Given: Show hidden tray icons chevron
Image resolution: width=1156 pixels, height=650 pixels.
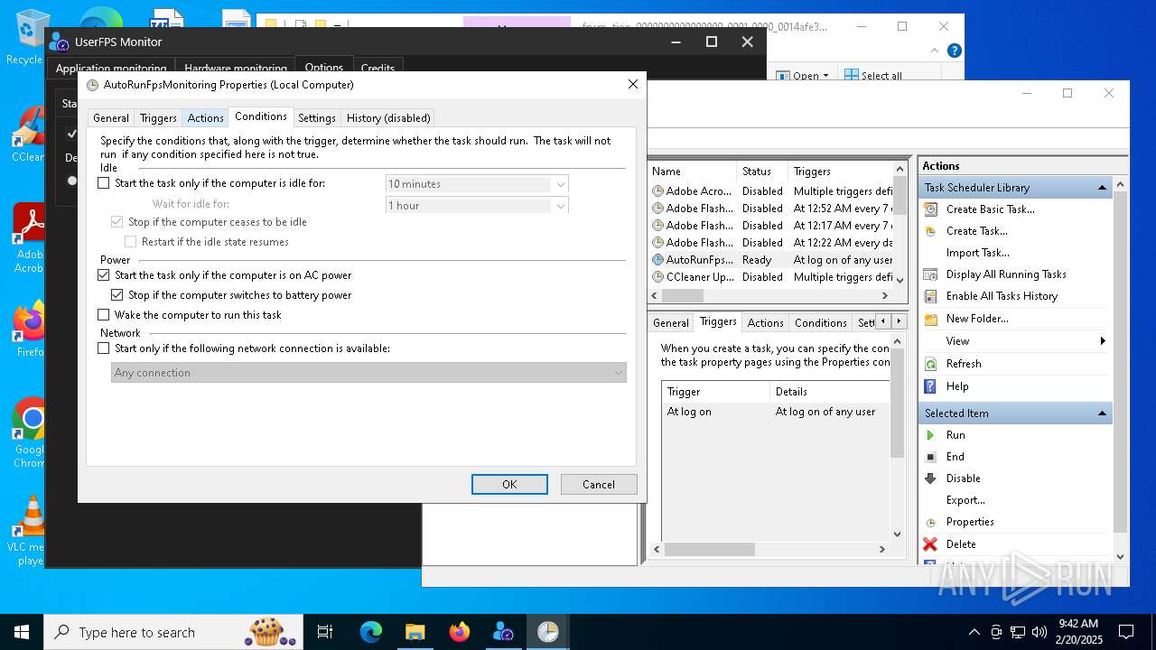Looking at the screenshot, I should click(974, 632).
